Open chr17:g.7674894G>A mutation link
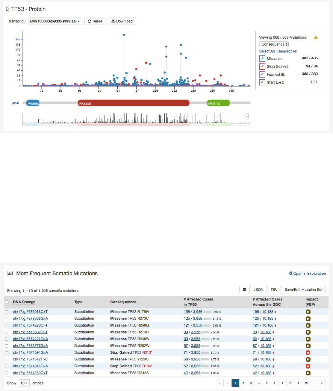This screenshot has height=391, width=333. click(30, 353)
